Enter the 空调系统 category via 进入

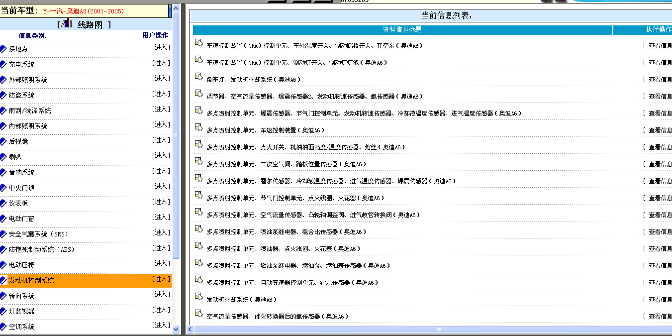click(161, 326)
